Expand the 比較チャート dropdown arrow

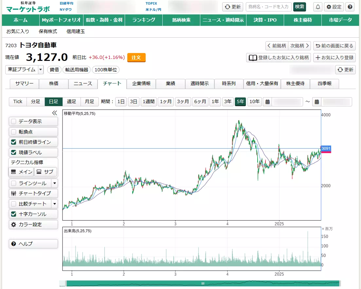[55, 204]
